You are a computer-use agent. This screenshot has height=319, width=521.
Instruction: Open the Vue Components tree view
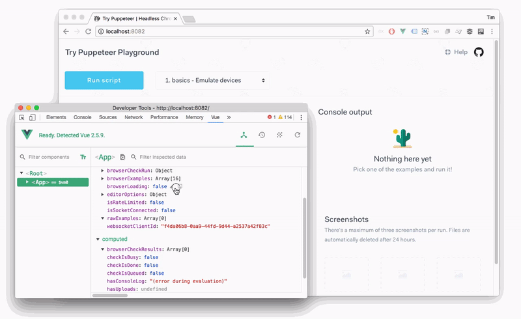point(244,135)
